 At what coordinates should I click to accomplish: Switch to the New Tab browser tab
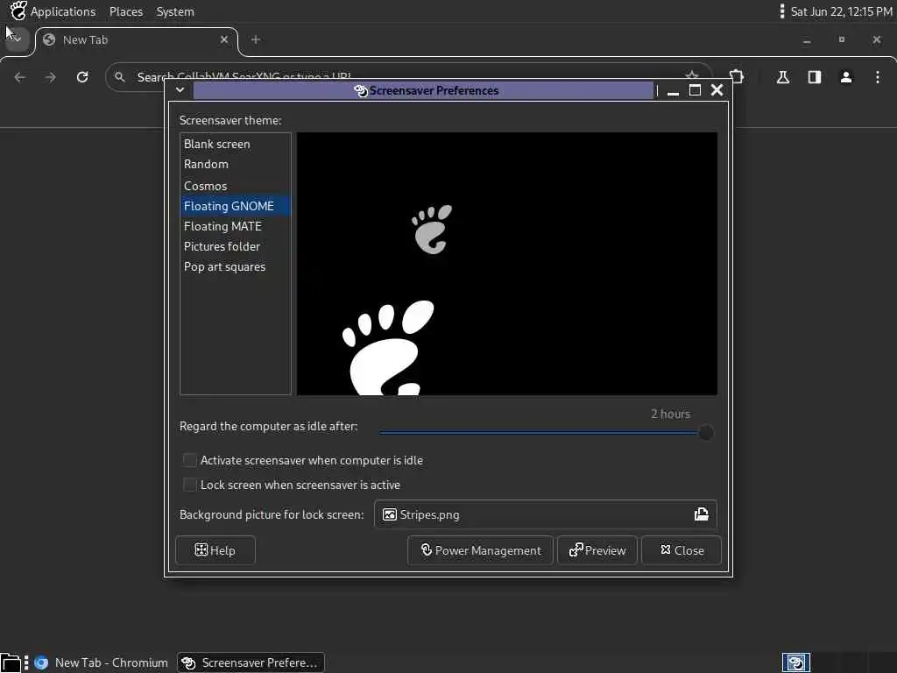coord(136,40)
